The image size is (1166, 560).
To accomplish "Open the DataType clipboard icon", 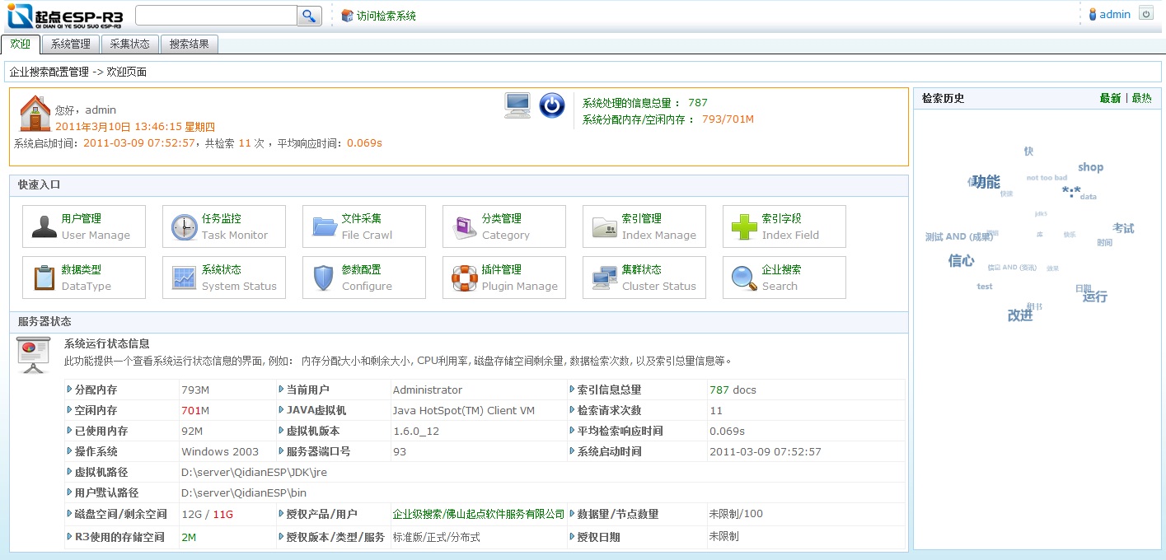I will (x=44, y=278).
